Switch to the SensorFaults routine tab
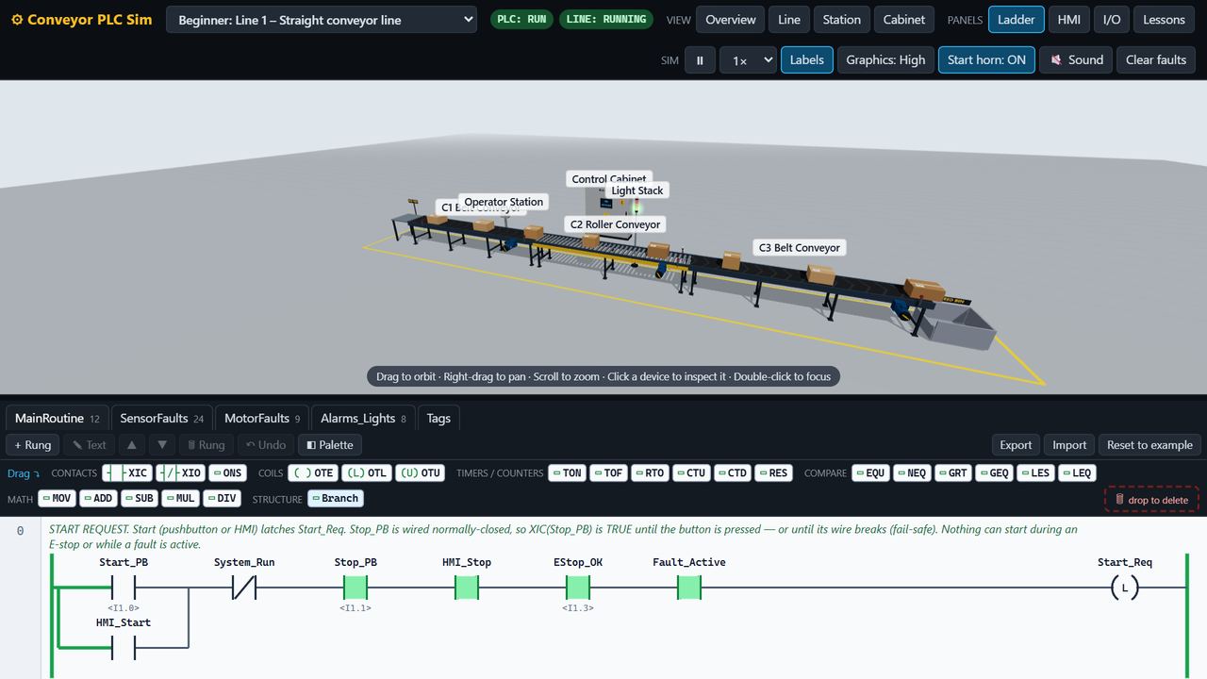This screenshot has height=679, width=1207. point(161,419)
